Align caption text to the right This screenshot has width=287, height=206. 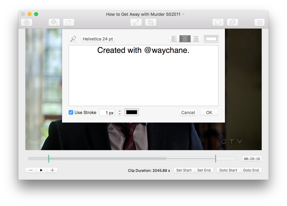[x=196, y=39]
